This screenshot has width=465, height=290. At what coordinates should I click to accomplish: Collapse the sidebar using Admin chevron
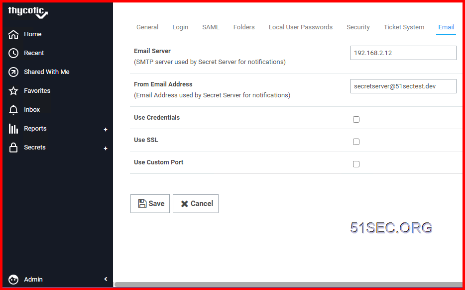106,279
